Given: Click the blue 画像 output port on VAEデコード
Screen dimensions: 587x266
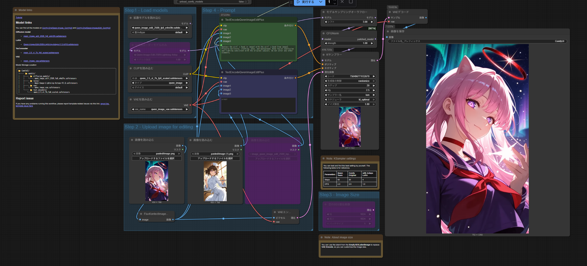Looking at the screenshot, I should tap(426, 18).
